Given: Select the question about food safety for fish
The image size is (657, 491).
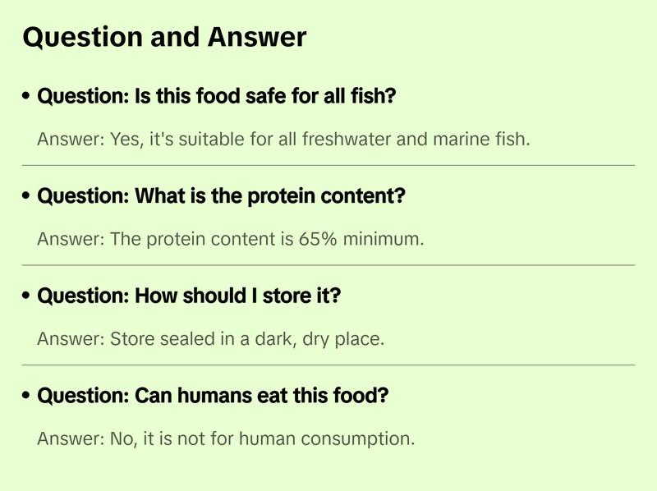Looking at the screenshot, I should 218,97.
